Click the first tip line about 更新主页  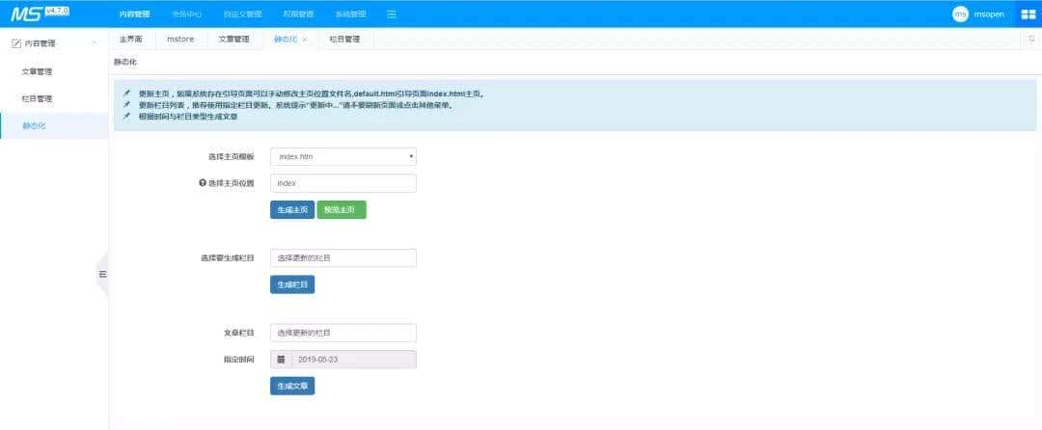(312, 94)
